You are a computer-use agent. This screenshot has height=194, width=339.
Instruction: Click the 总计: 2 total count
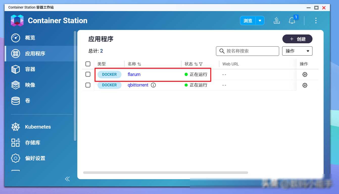[x=95, y=51]
